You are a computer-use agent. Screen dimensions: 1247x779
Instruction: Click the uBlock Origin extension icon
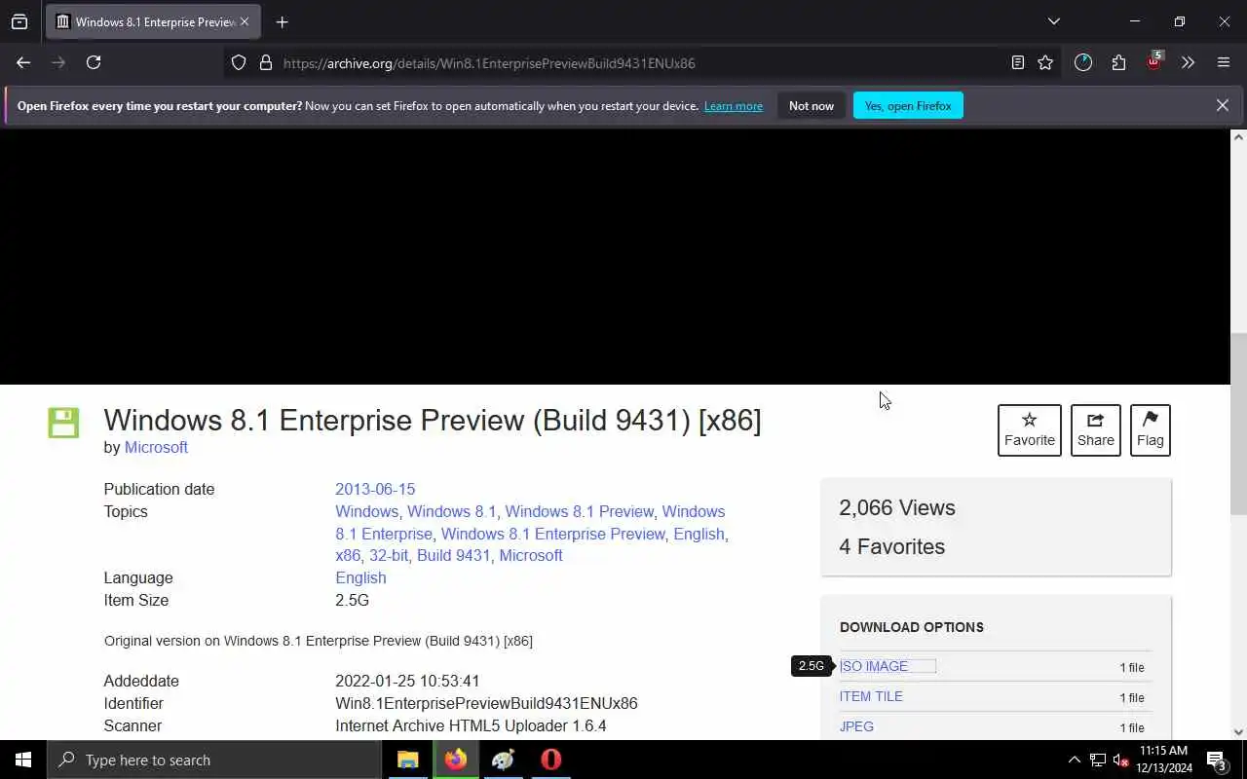[x=1154, y=61]
